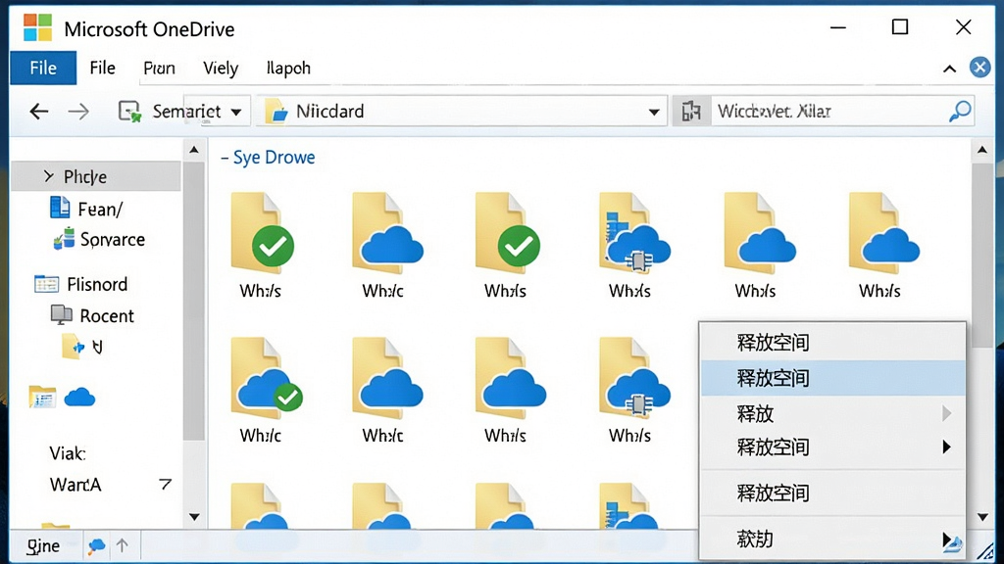Click the Flisnord icon in sidebar
Image resolution: width=1004 pixels, height=564 pixels.
tap(47, 283)
